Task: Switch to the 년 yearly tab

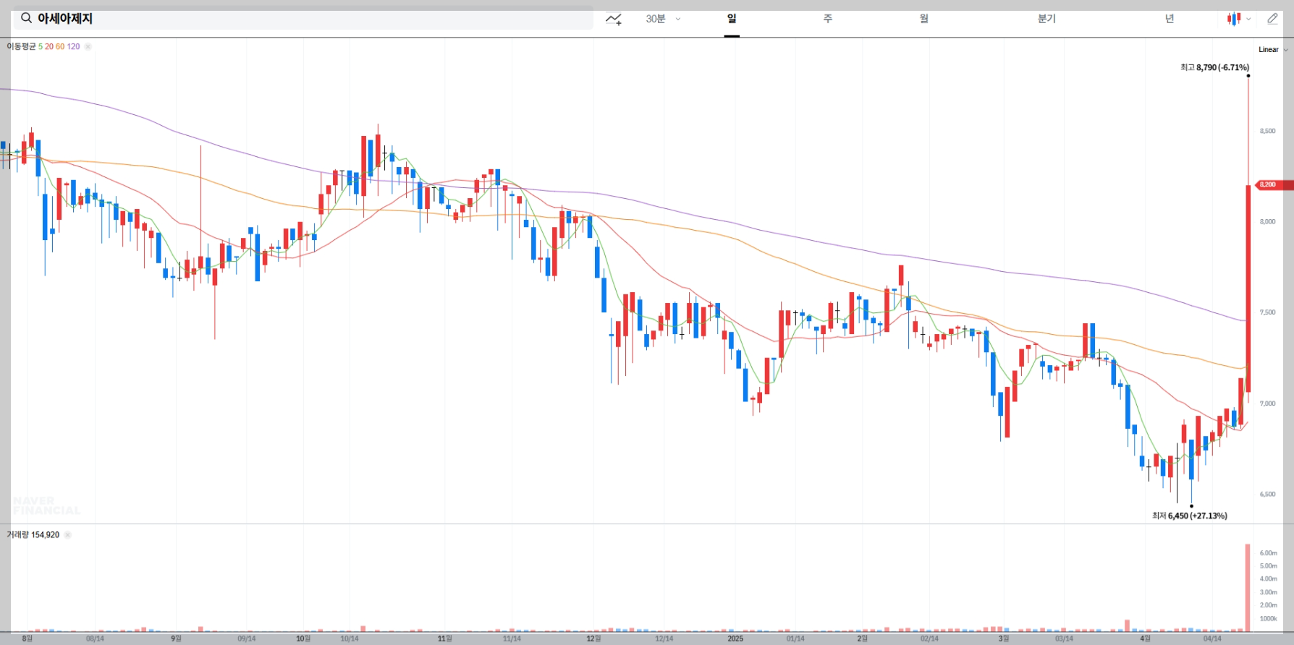Action: 1170,19
